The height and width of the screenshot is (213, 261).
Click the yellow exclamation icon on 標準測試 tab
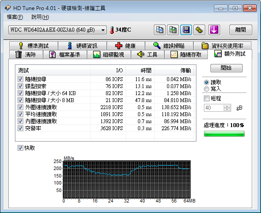(21, 46)
